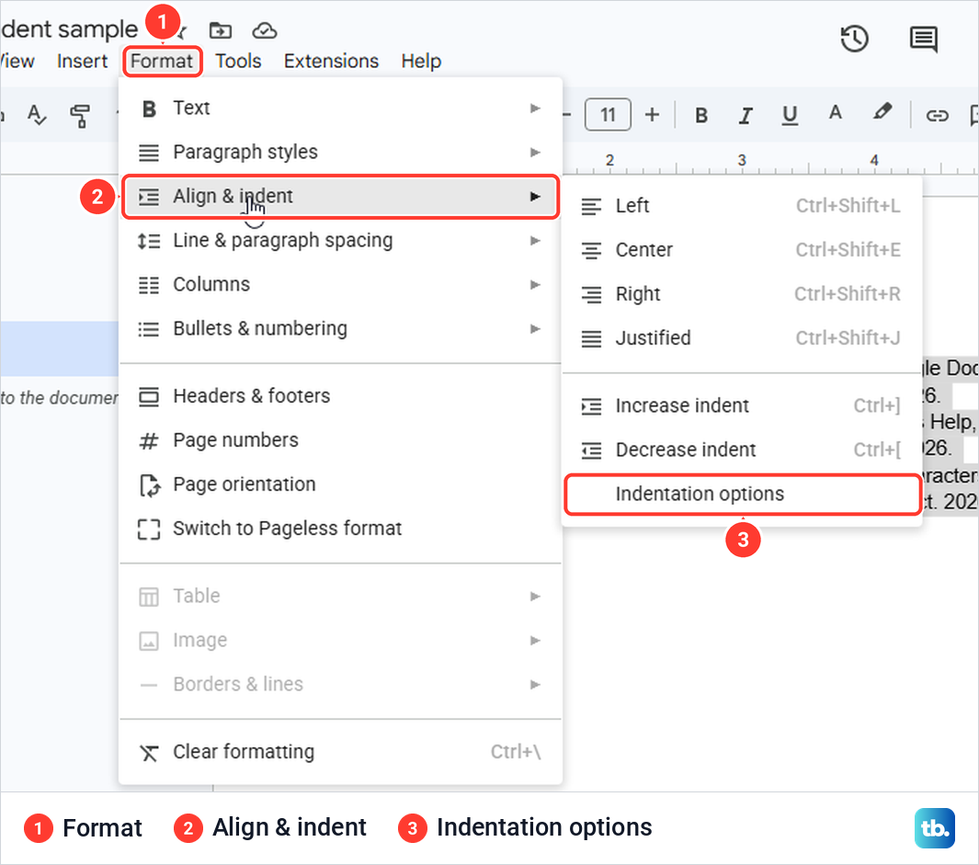979x865 pixels.
Task: Click the cloud saved status icon
Action: (x=264, y=30)
